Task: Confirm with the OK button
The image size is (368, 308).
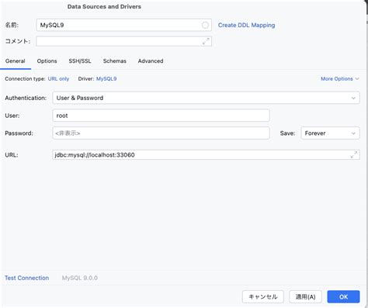Action: (x=343, y=296)
